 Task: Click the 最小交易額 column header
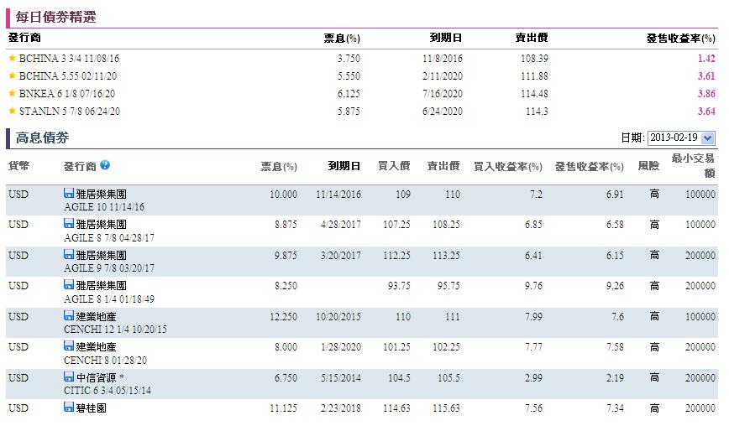(x=693, y=166)
